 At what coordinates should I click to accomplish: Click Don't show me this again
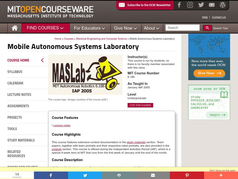pyautogui.click(x=223, y=170)
